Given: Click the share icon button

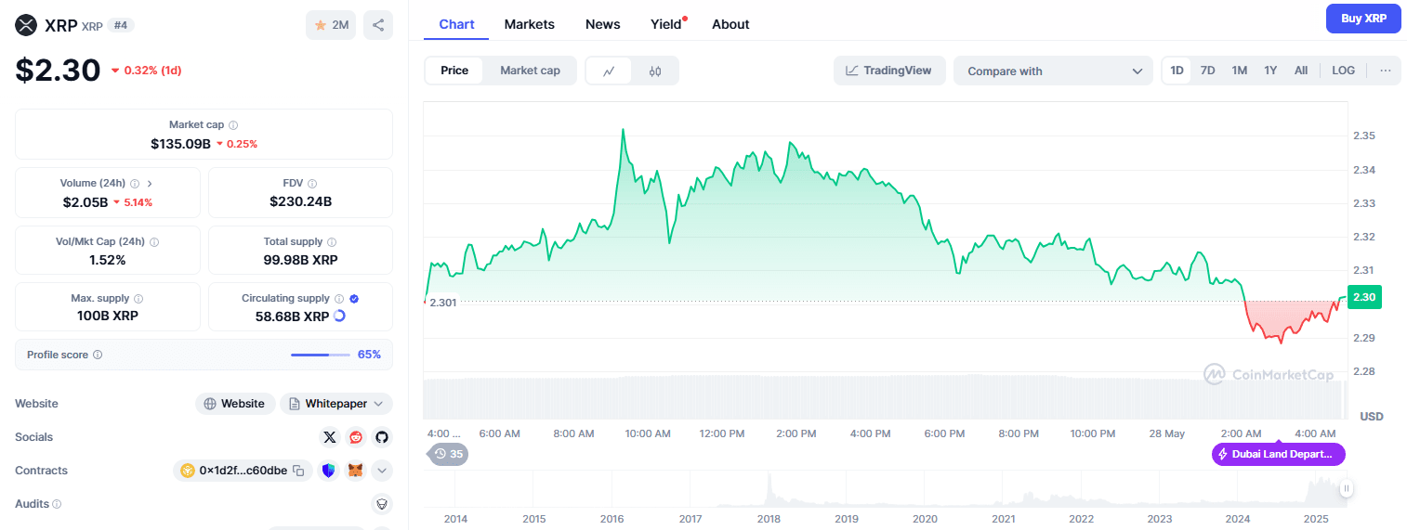Looking at the screenshot, I should (x=378, y=25).
